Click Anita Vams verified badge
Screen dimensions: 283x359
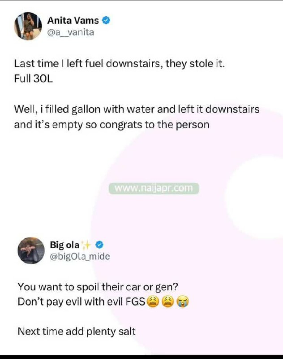pyautogui.click(x=106, y=20)
